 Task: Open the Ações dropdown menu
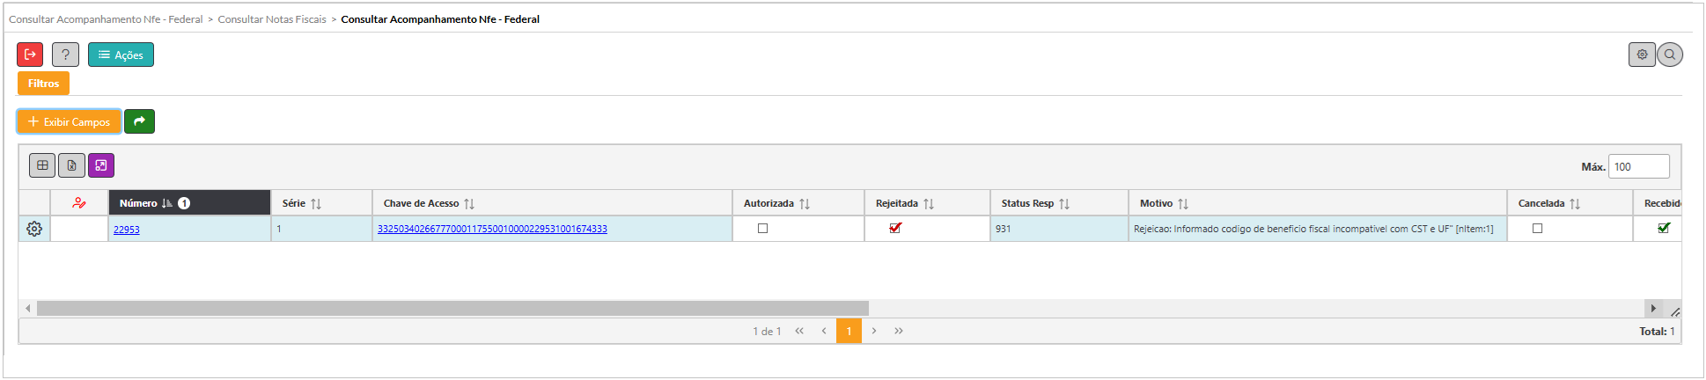tap(121, 55)
